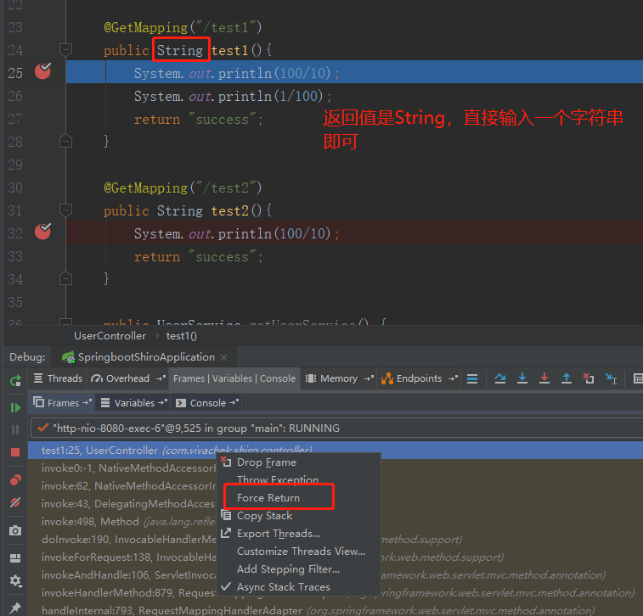Remove breakpoint on line 25

click(x=42, y=71)
